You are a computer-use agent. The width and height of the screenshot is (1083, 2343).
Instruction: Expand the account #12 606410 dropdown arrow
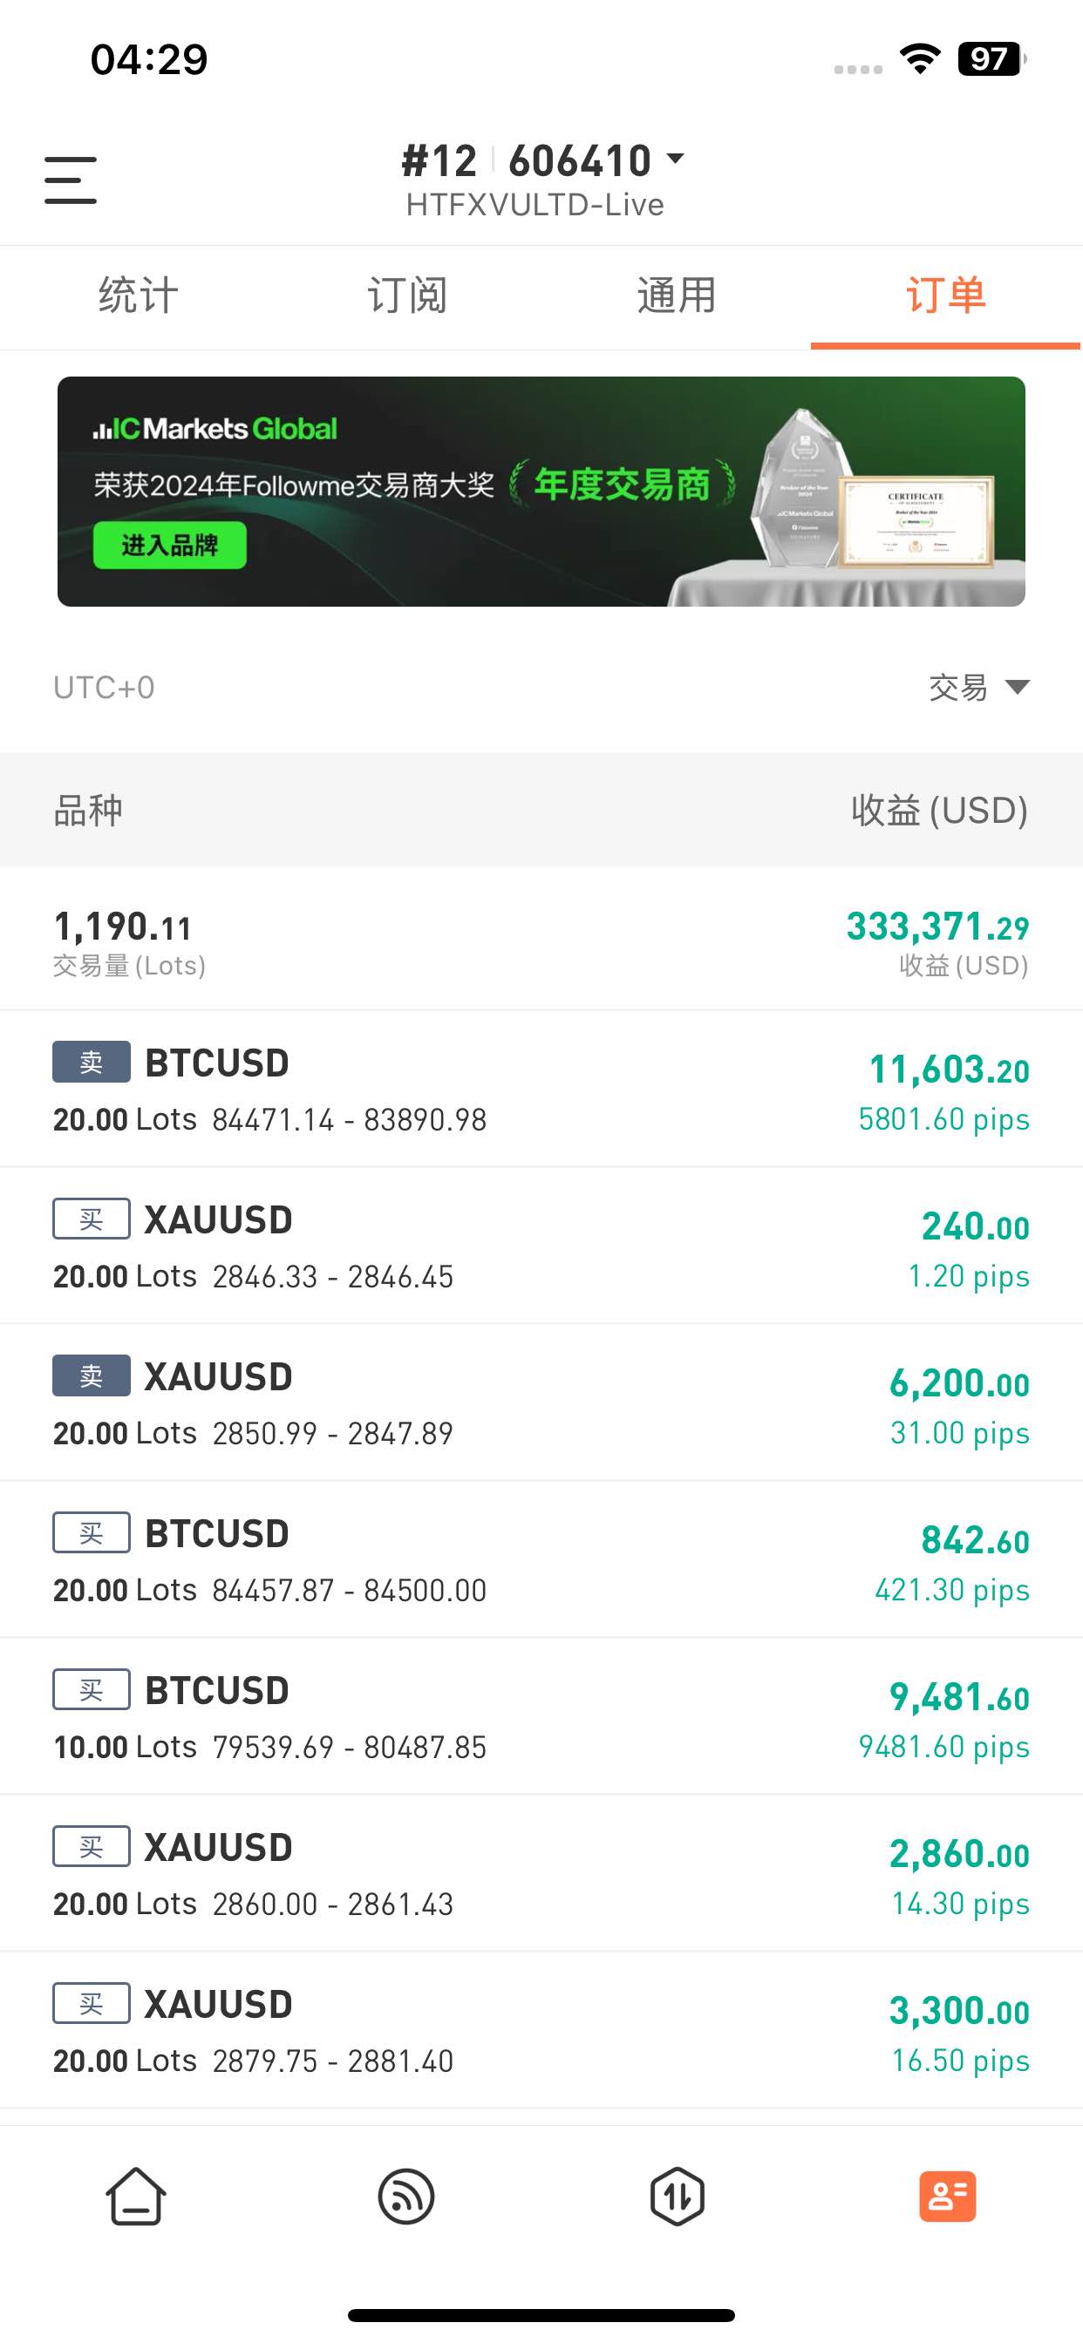pos(675,160)
